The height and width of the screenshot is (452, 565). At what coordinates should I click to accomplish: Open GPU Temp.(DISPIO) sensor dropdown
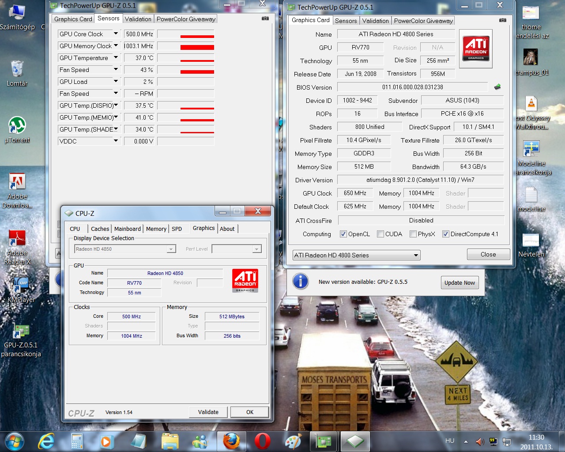pos(116,105)
